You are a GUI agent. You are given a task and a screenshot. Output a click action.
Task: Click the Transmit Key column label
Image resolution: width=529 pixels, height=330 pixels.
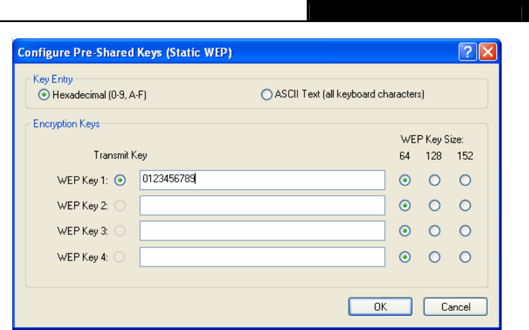(x=120, y=155)
